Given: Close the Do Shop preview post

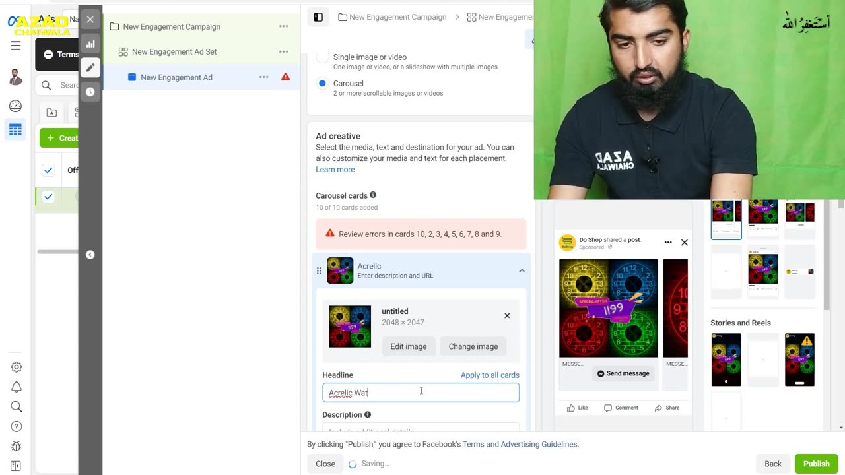Looking at the screenshot, I should point(685,242).
